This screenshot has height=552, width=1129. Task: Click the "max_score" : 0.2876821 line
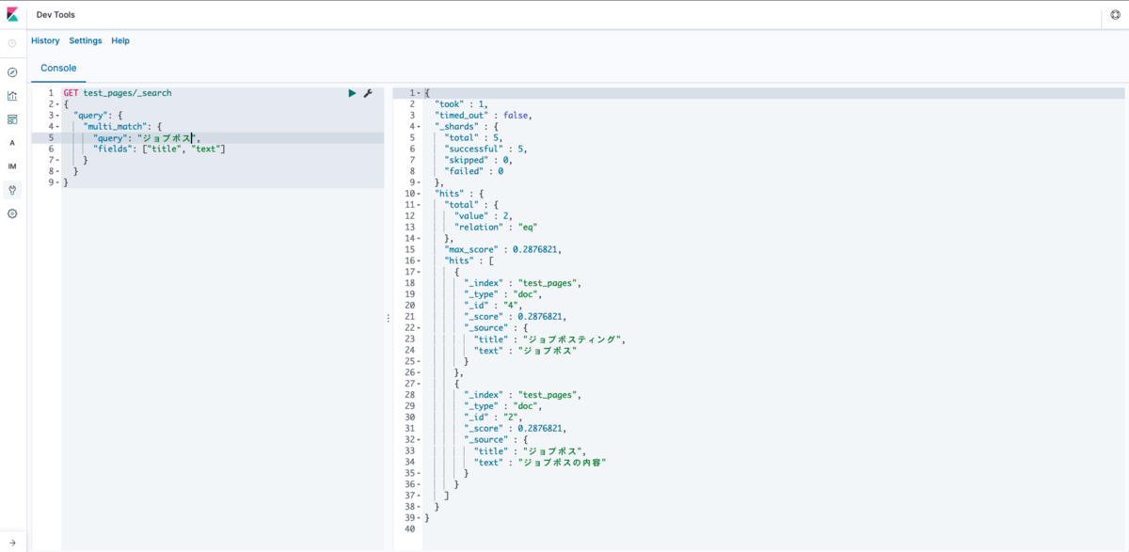point(502,250)
